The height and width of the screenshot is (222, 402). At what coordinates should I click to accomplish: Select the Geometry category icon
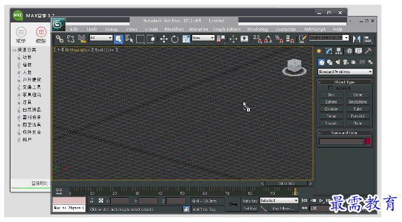coord(321,62)
